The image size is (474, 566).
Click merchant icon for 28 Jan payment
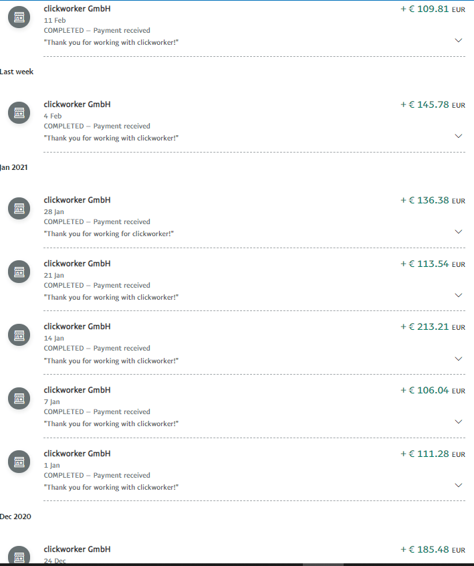(x=19, y=208)
